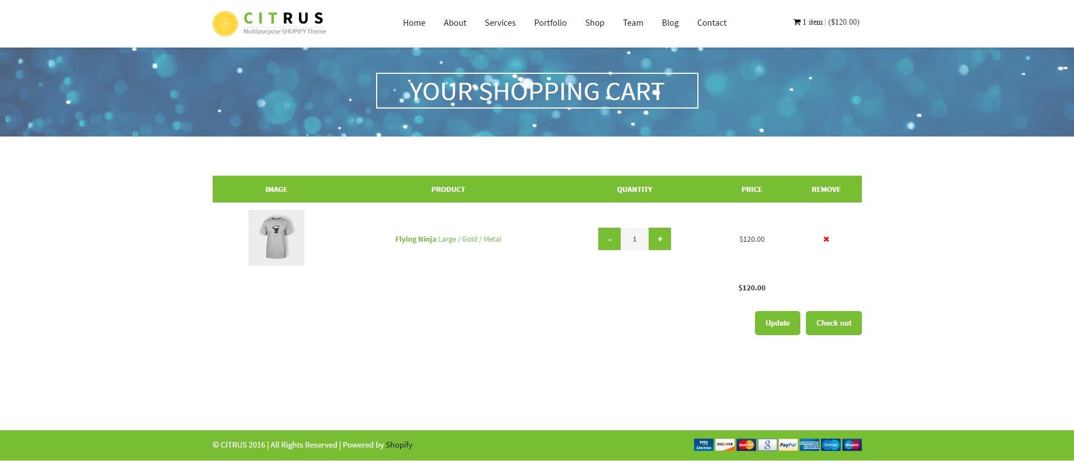Click the REMOVE column header
1074x461 pixels.
coord(826,189)
